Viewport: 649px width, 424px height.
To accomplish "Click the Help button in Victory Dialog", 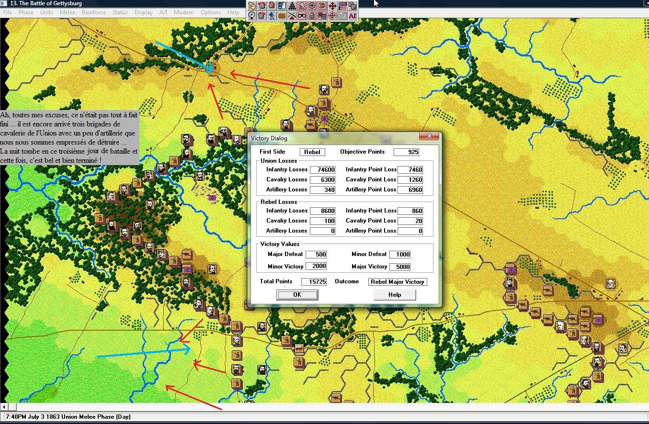I will tap(394, 295).
